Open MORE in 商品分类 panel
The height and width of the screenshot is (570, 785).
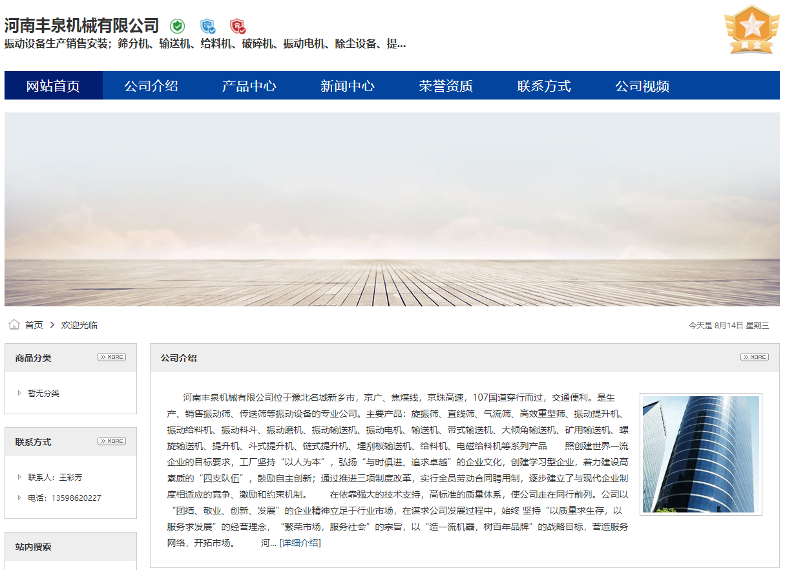coord(112,357)
